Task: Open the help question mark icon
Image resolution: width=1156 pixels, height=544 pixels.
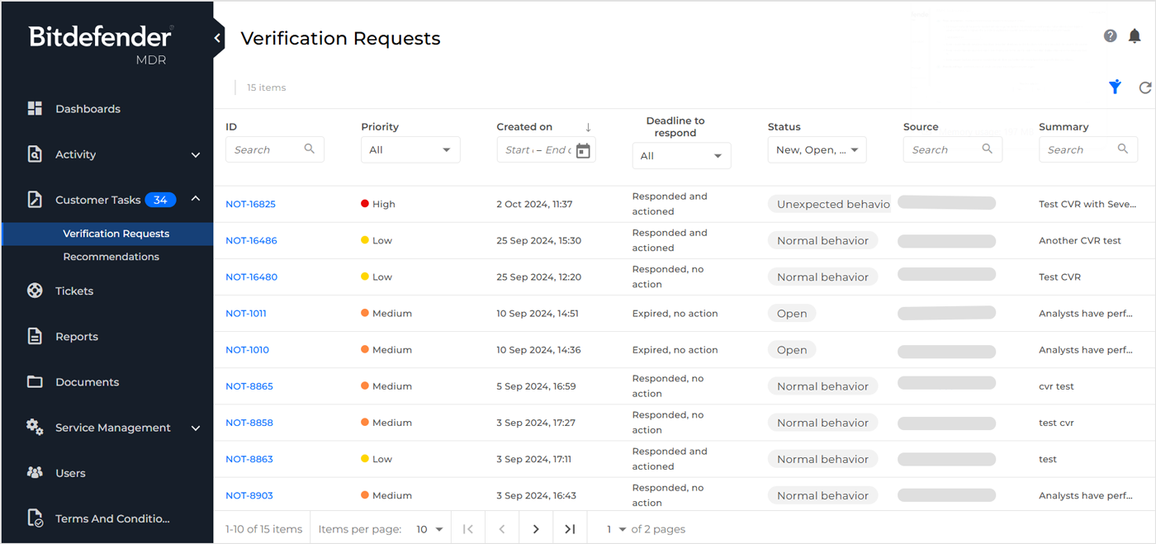Action: [1110, 35]
